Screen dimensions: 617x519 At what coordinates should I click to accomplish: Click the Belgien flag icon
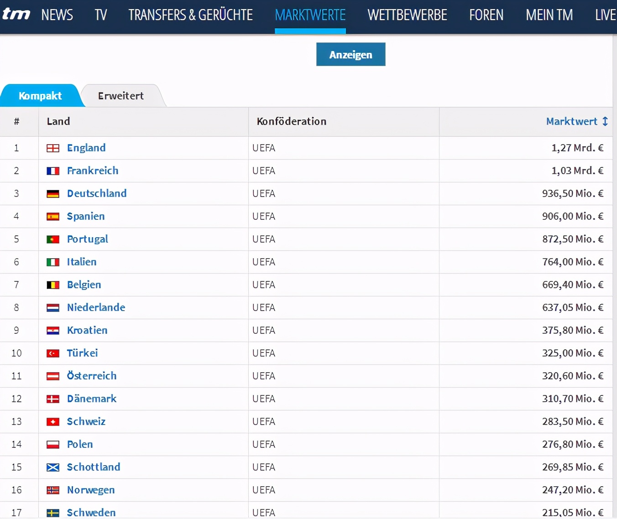(x=53, y=285)
